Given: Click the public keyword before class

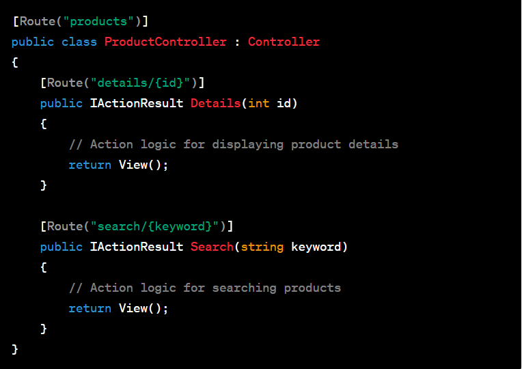Looking at the screenshot, I should (x=33, y=42).
